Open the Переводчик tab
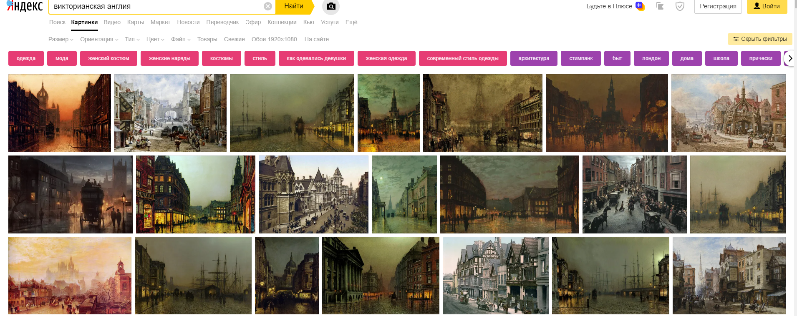Screen dimensions: 797x316 222,22
